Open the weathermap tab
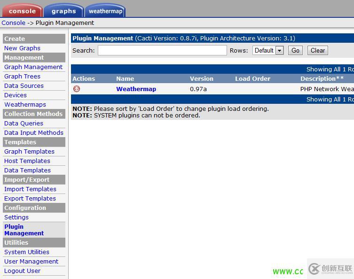 105,11
